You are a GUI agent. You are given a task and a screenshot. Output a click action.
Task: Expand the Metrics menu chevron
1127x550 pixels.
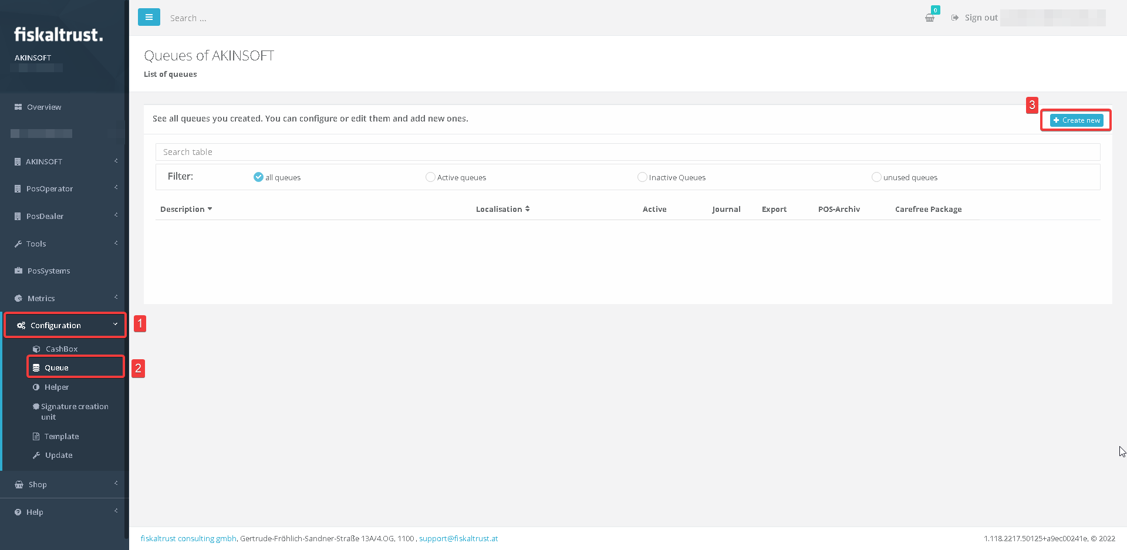116,298
